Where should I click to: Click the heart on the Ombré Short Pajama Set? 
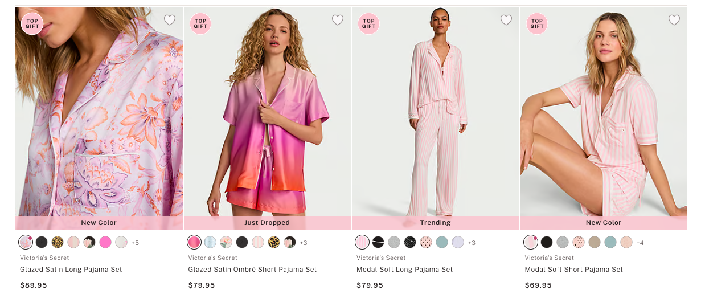(x=338, y=20)
